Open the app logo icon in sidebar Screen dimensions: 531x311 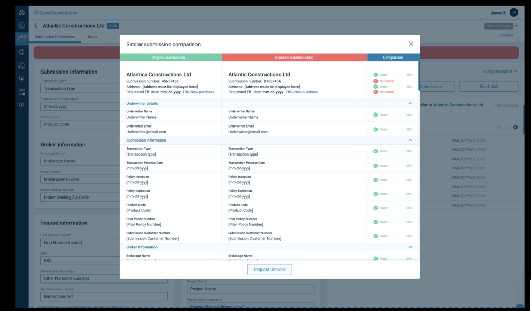coord(22,12)
